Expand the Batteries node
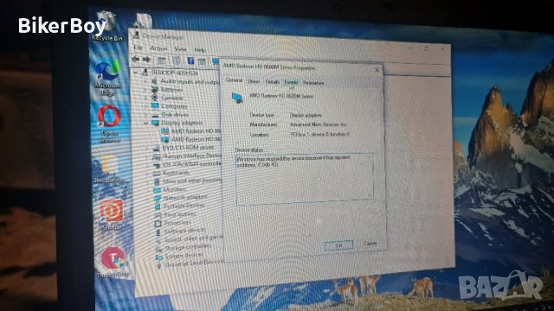The width and height of the screenshot is (554, 311). coord(145,89)
